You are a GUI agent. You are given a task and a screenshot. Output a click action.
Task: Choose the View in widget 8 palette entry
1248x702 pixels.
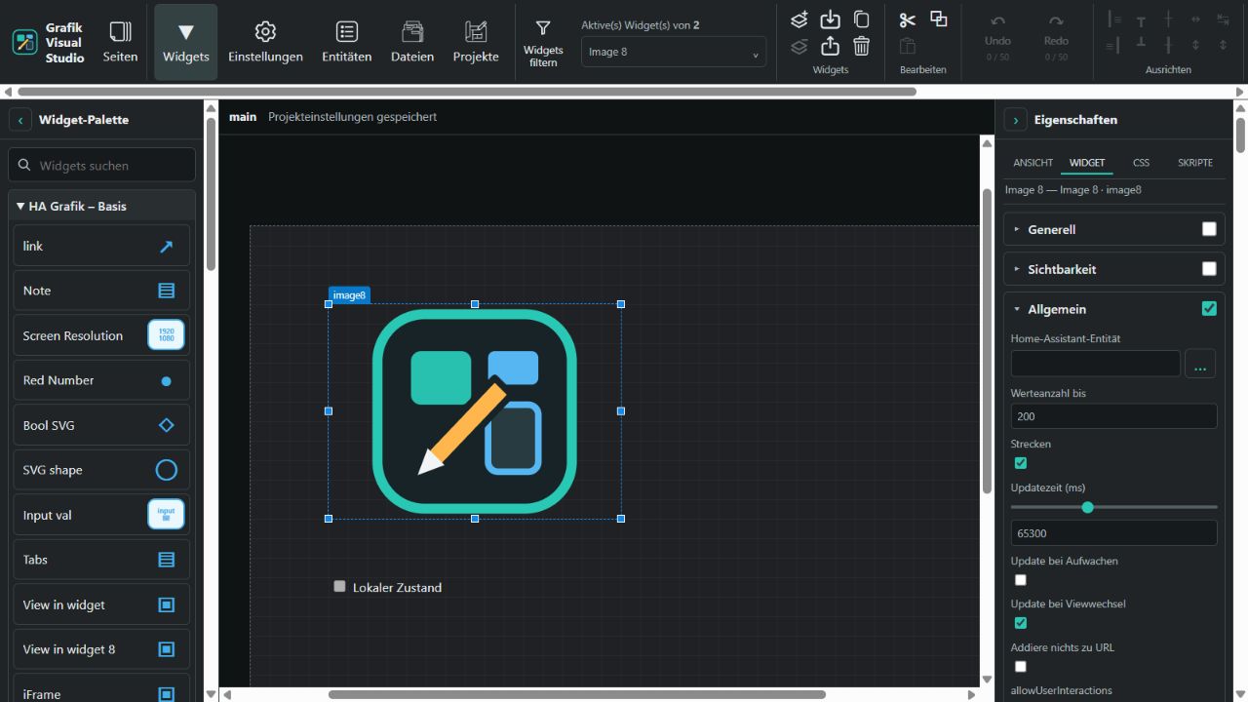(x=101, y=649)
